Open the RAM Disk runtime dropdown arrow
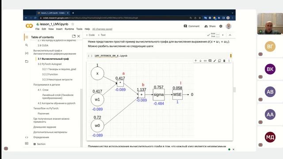This screenshot has width=283, height=159. coord(223,35)
